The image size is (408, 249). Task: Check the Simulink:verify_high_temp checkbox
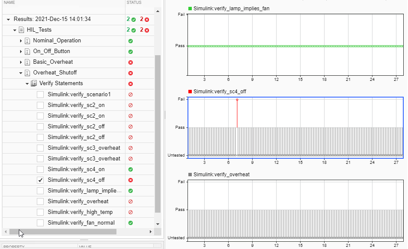pos(40,212)
